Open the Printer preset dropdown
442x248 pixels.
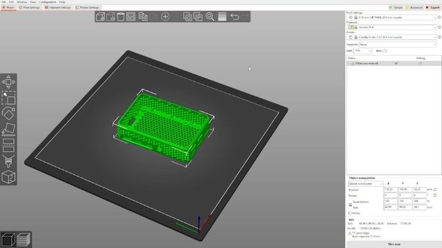[392, 37]
